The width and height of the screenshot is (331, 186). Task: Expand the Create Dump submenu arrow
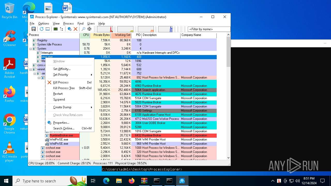[91, 107]
